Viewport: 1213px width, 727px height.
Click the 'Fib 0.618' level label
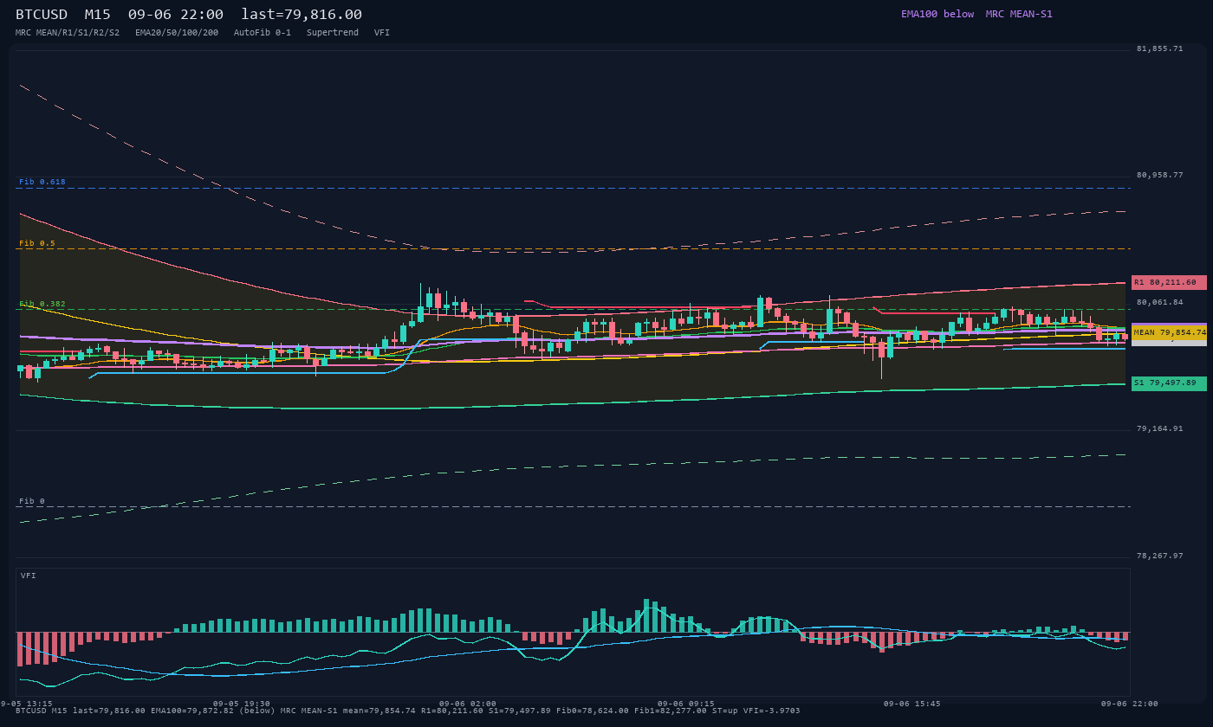pyautogui.click(x=42, y=182)
